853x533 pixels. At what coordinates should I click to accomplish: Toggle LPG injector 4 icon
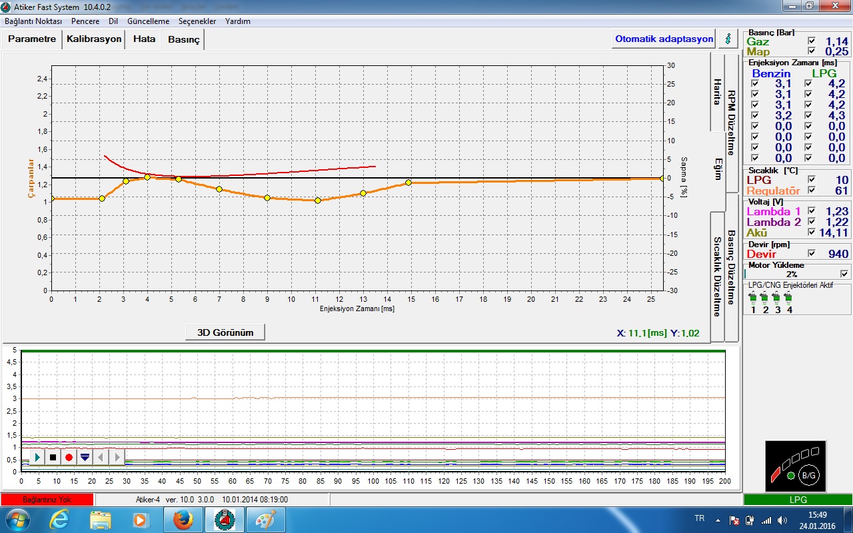coord(789,298)
